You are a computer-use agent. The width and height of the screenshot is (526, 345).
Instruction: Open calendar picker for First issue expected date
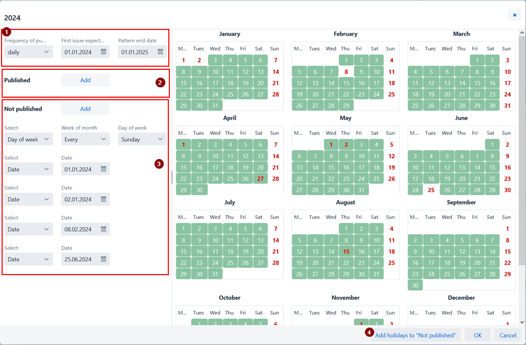104,53
